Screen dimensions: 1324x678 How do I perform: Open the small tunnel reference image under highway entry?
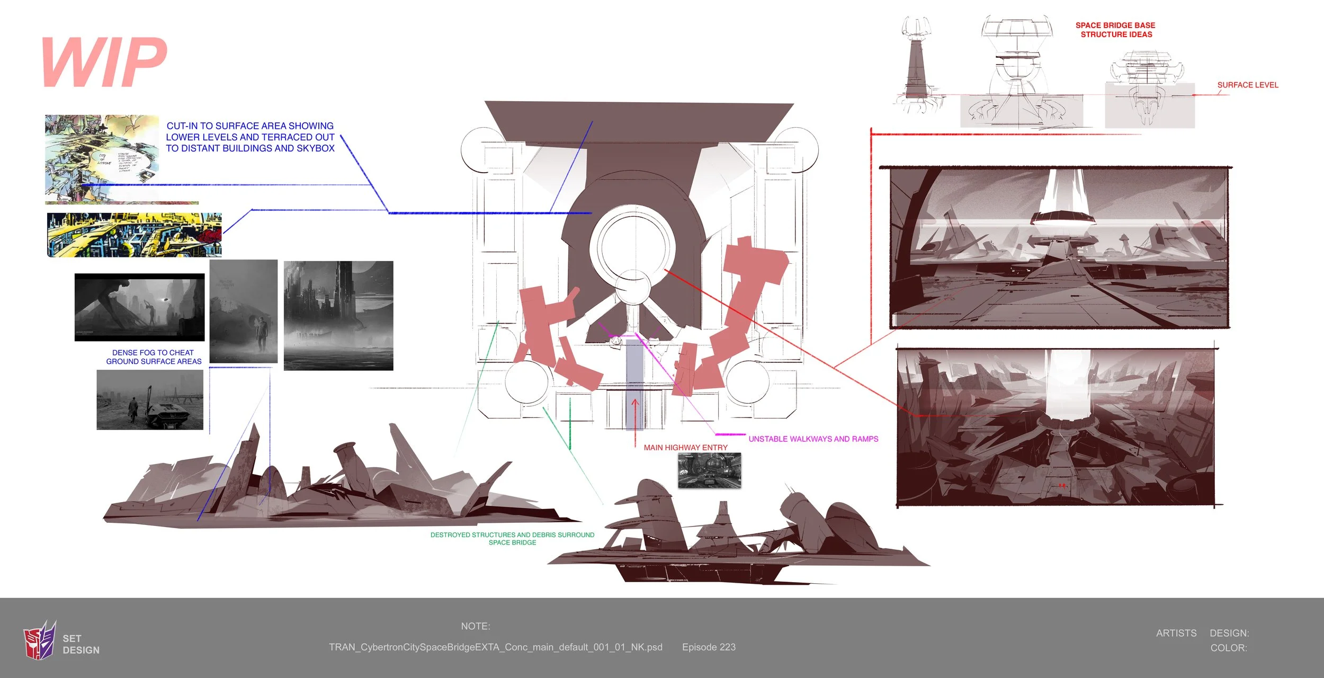pyautogui.click(x=709, y=470)
